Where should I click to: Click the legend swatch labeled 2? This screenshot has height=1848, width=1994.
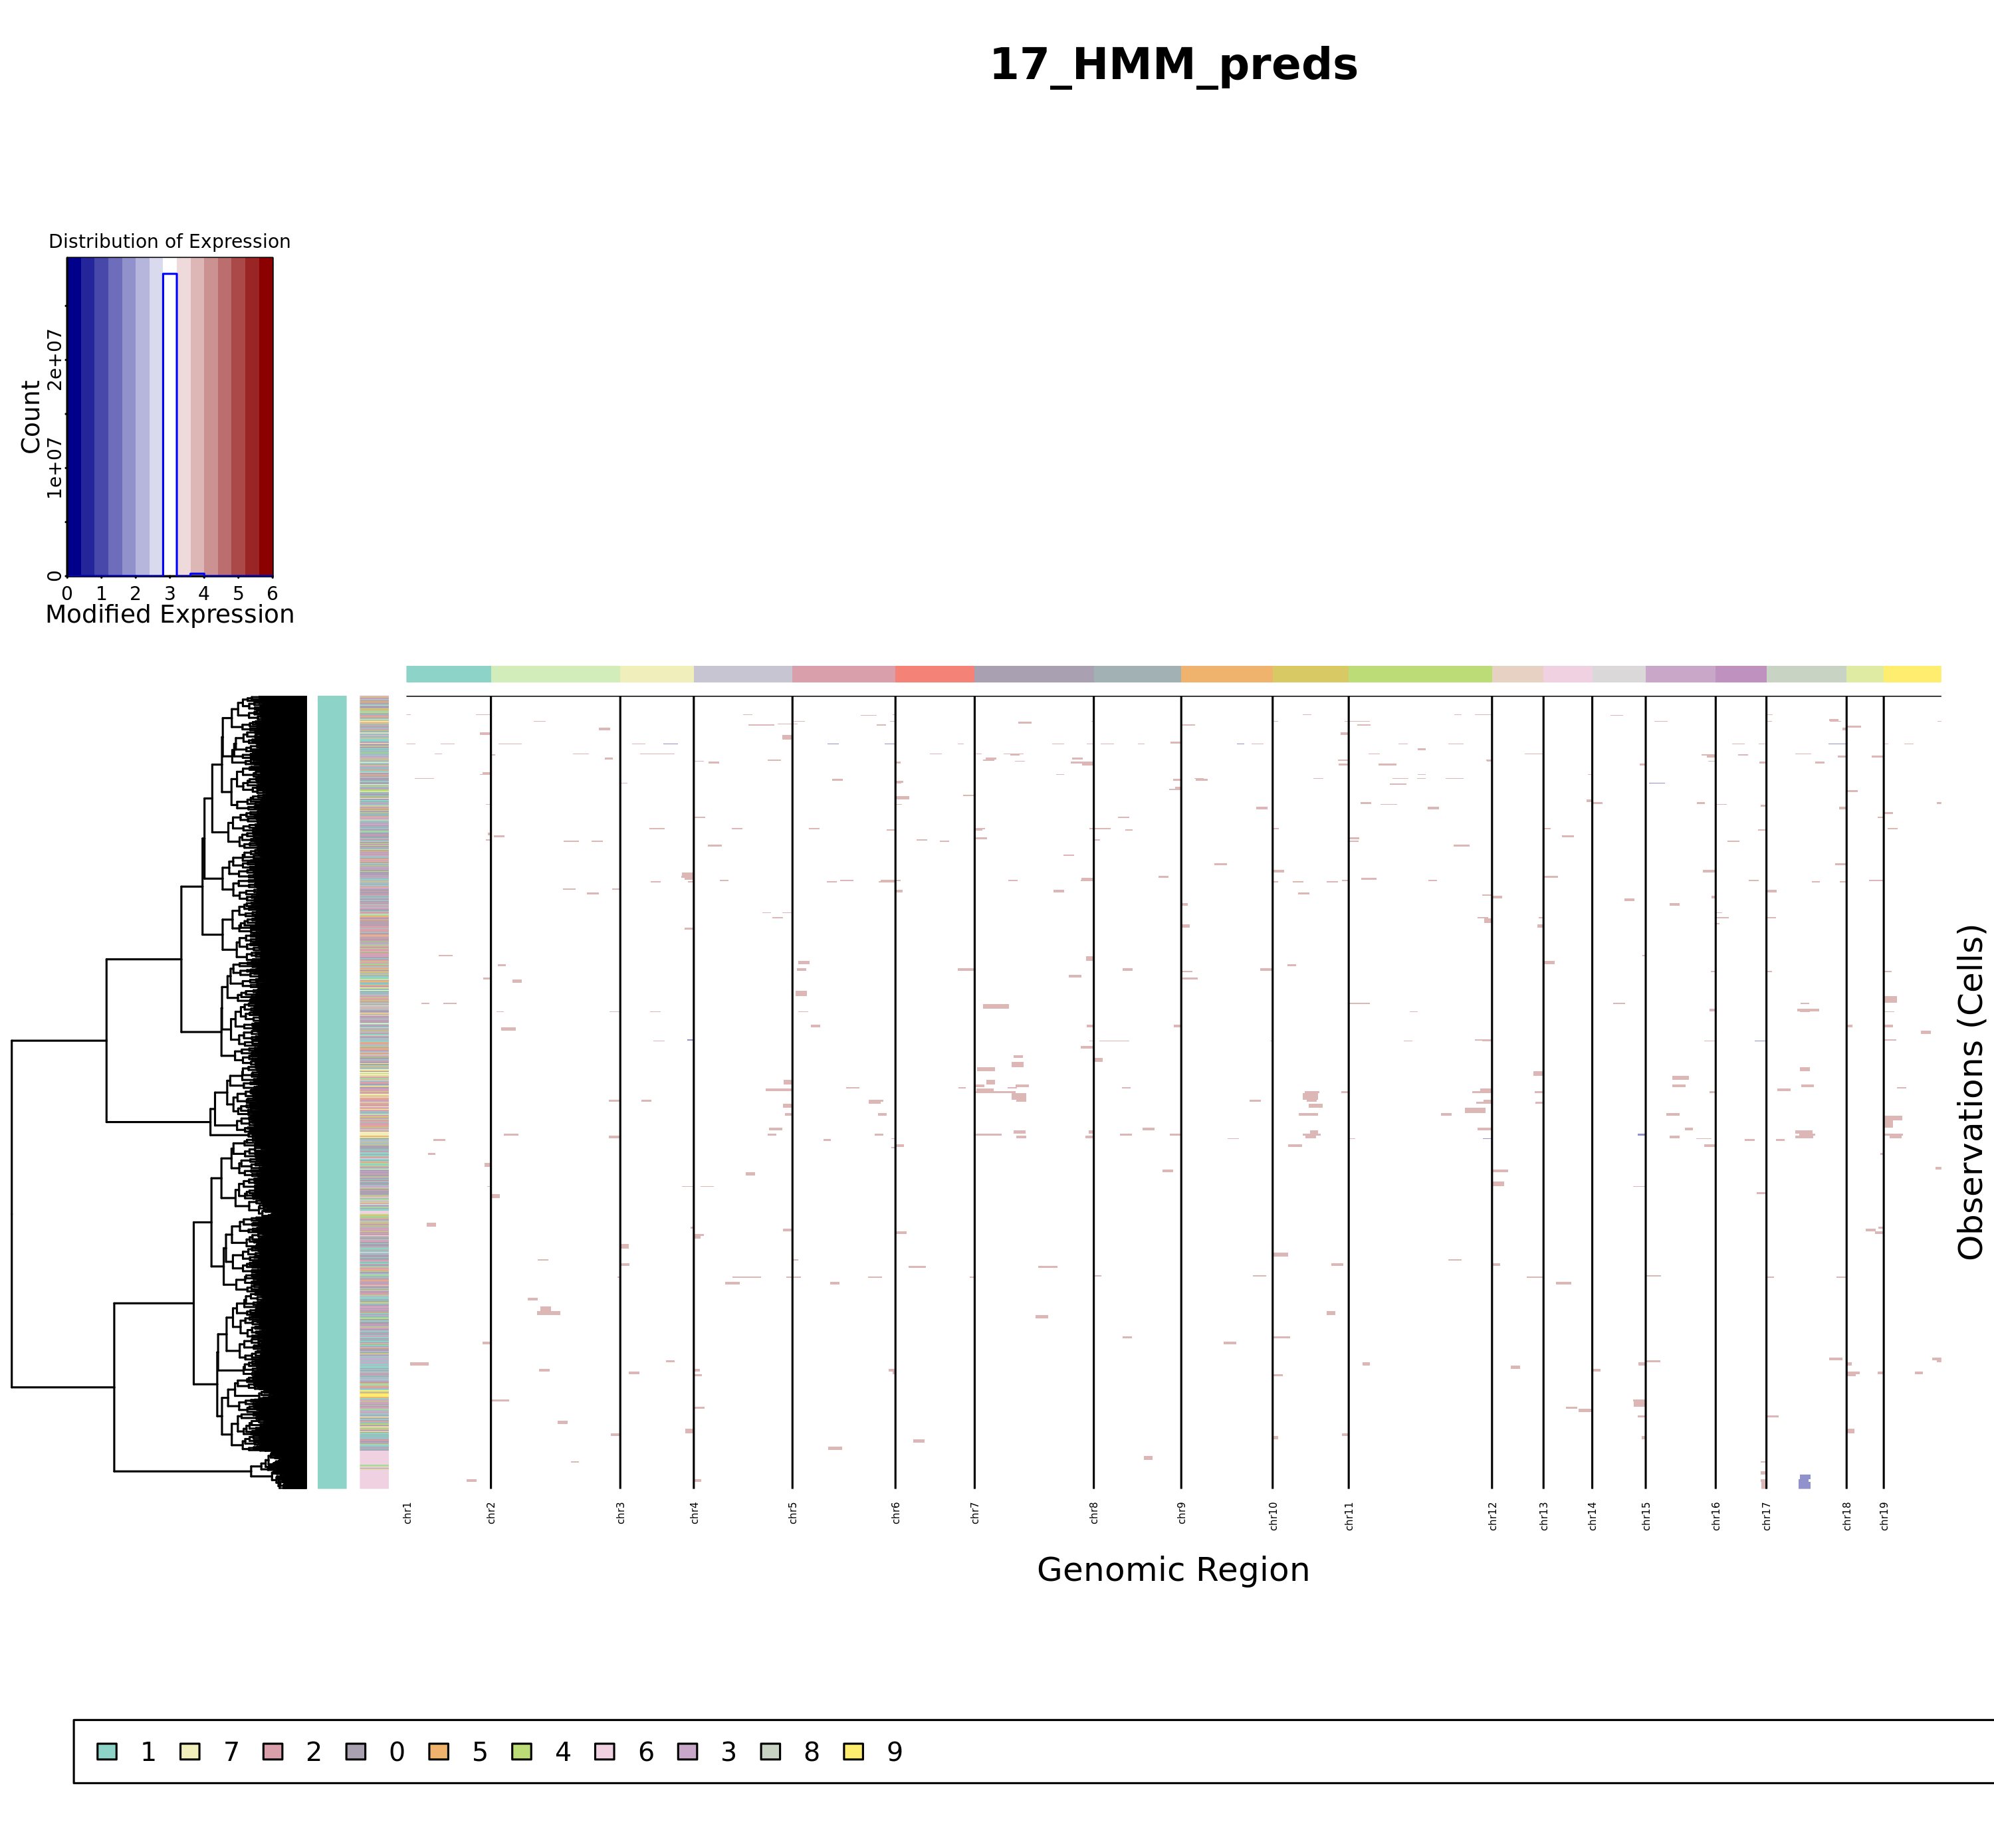coord(273,1751)
